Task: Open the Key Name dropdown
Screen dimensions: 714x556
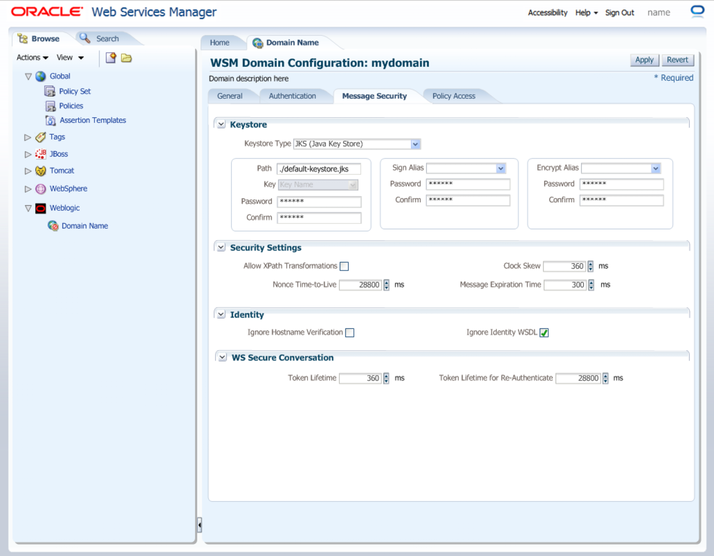Action: [353, 185]
